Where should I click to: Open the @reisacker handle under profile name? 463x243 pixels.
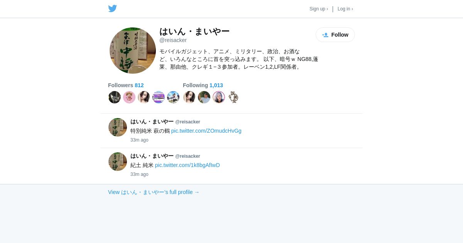point(173,40)
